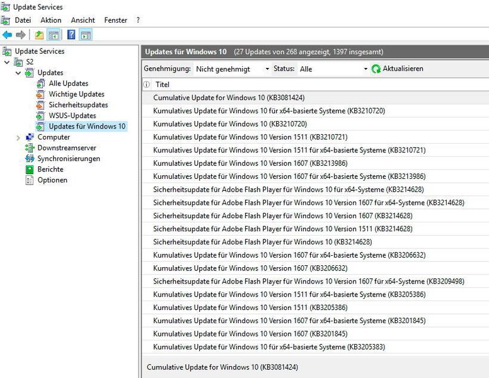Select Flash Player Version 1607 x64 (KB3209498) row
The image size is (489, 378).
tap(315, 281)
